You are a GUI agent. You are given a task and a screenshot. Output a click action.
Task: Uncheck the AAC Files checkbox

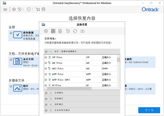[x=46, y=63]
